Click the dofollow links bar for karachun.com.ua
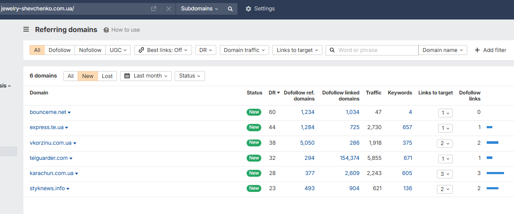The height and width of the screenshot is (214, 514). [495, 173]
